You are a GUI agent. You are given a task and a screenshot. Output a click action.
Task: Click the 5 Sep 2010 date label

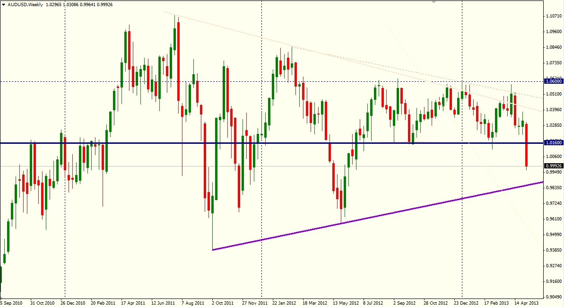pos(11,302)
